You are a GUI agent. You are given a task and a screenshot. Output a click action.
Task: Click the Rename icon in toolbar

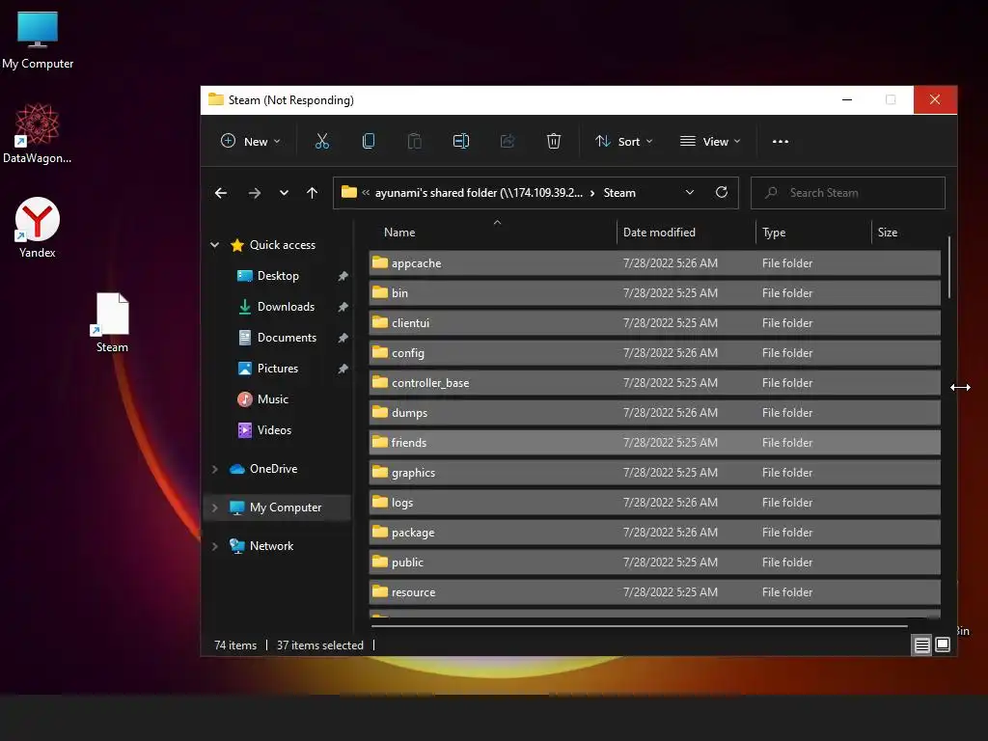[461, 141]
